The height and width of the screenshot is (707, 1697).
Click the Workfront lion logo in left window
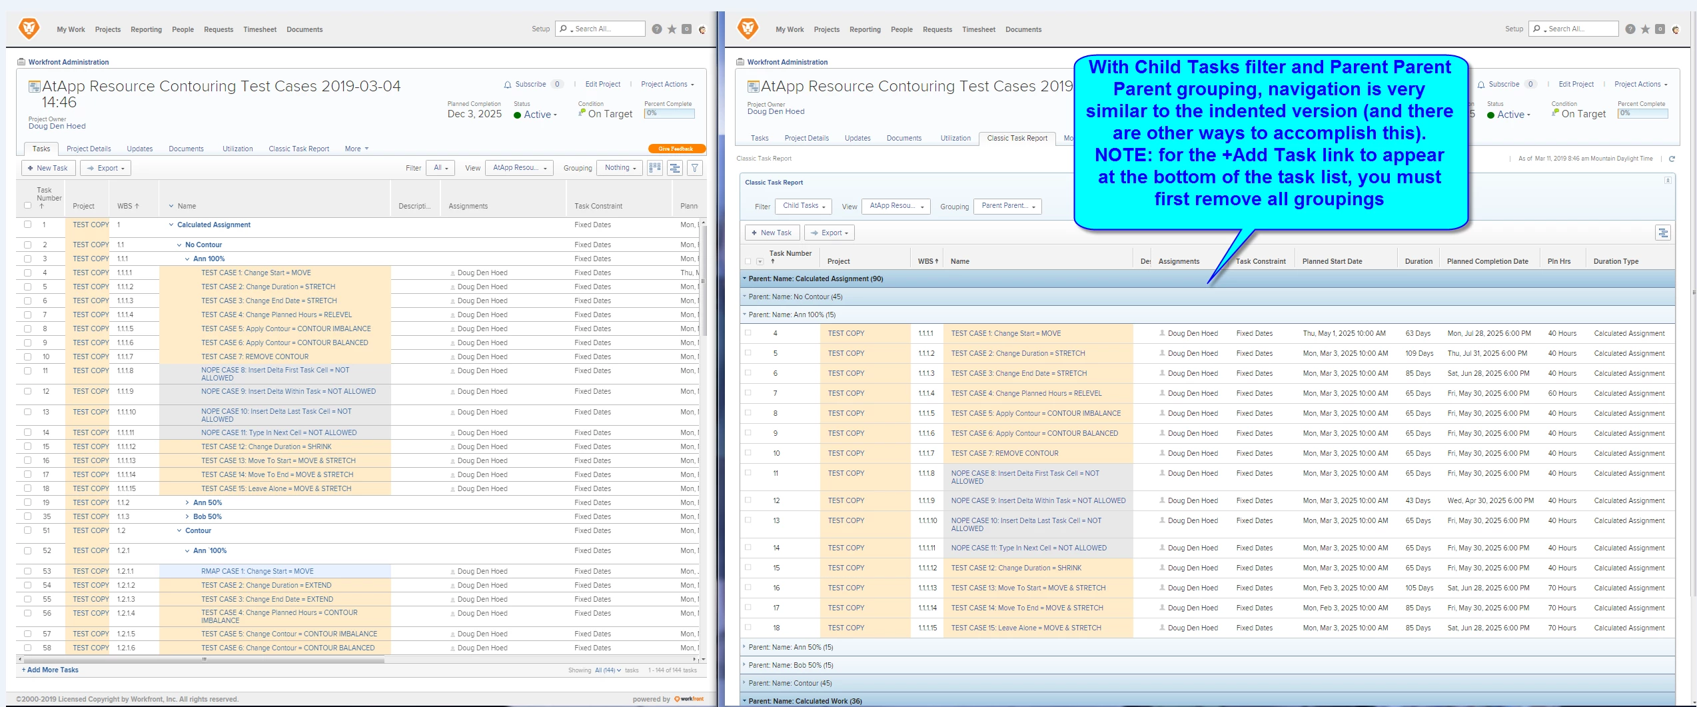(x=29, y=28)
